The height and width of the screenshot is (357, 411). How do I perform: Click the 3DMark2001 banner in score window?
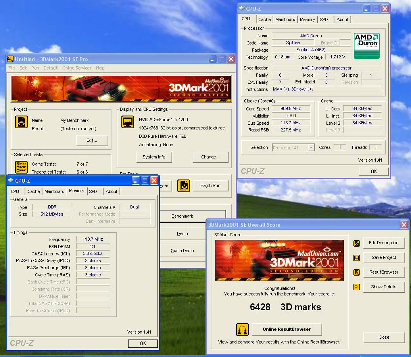[279, 260]
